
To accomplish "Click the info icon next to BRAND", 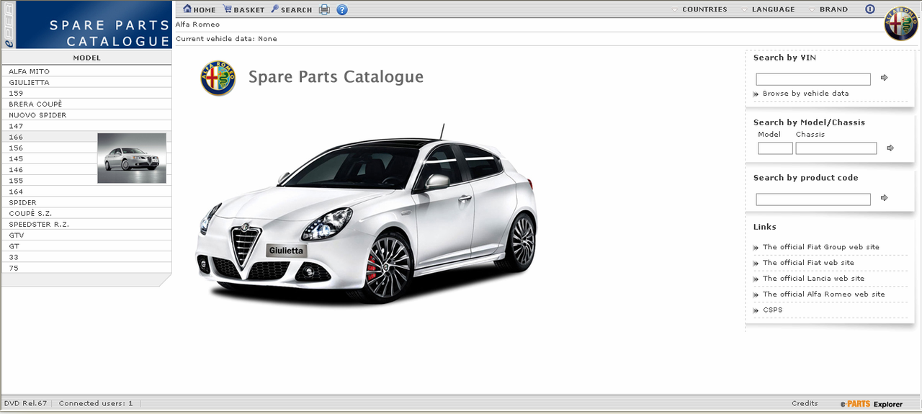I will coord(869,9).
